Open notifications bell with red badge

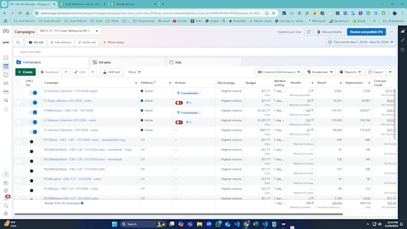(x=6, y=198)
